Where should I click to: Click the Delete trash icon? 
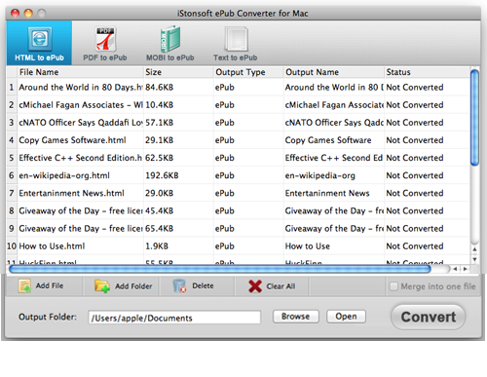point(179,286)
